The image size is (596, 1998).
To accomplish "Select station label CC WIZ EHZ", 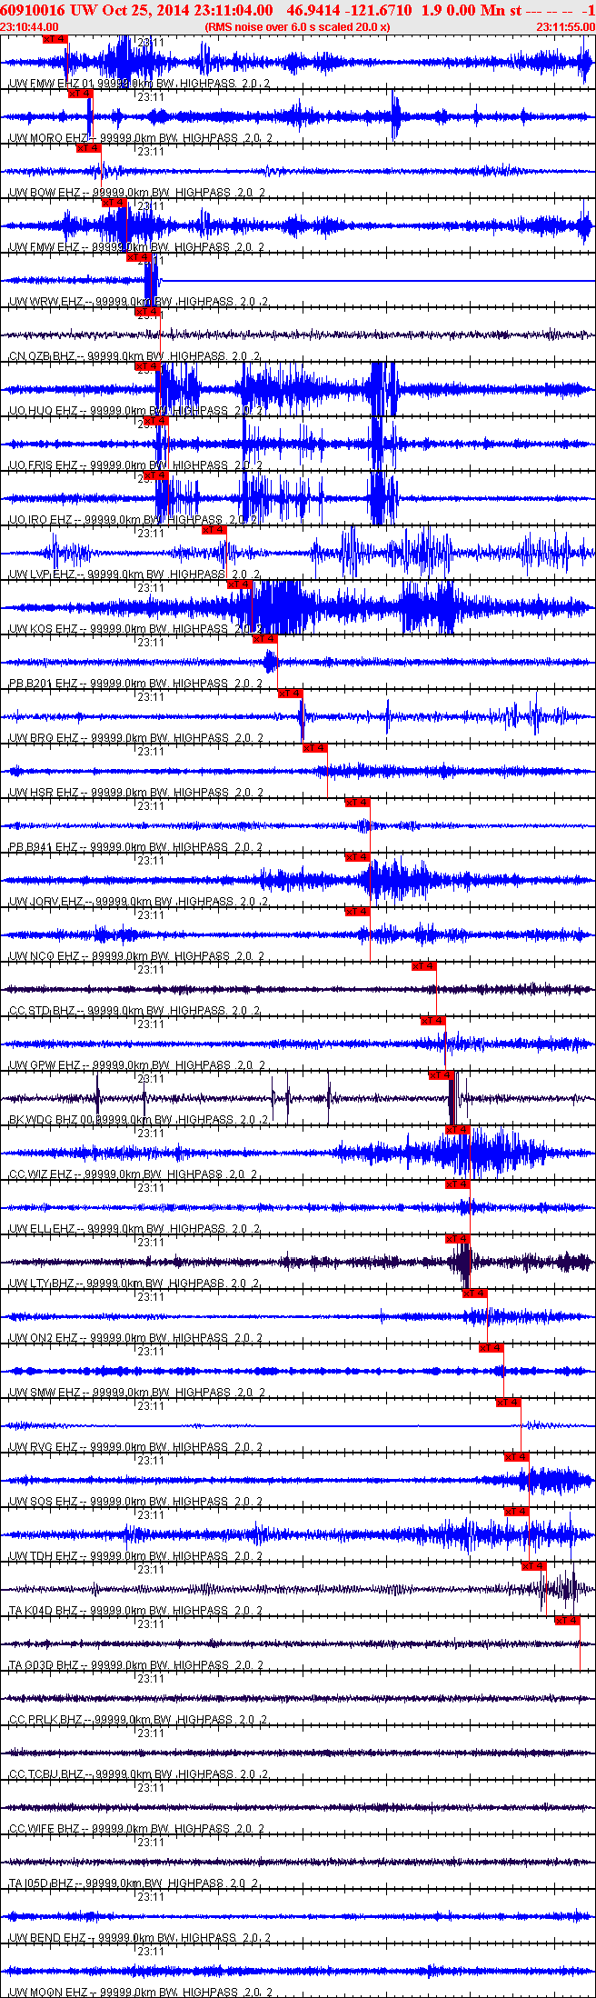I will click(41, 1174).
